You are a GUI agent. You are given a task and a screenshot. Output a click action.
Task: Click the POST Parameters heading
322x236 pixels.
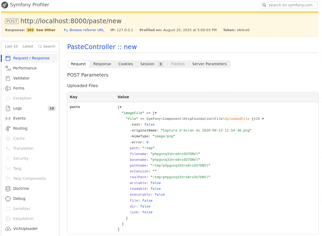coord(88,75)
